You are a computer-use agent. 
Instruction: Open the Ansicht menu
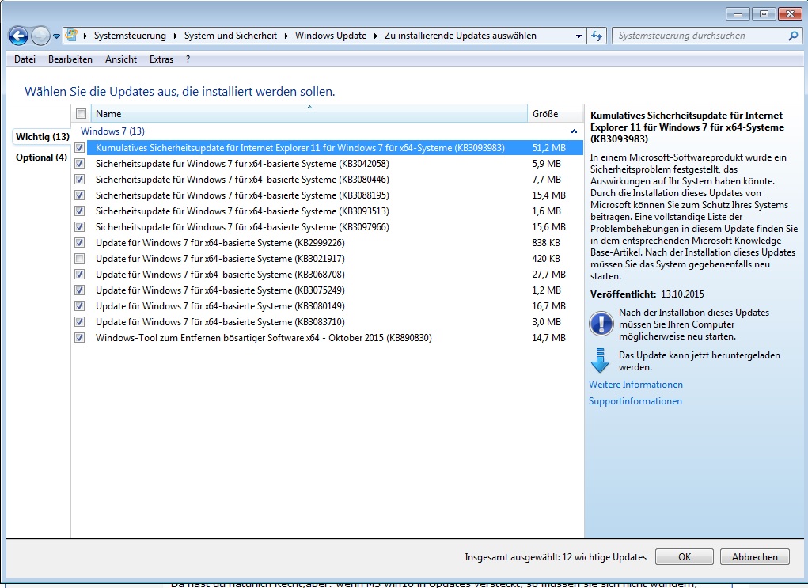(x=121, y=59)
